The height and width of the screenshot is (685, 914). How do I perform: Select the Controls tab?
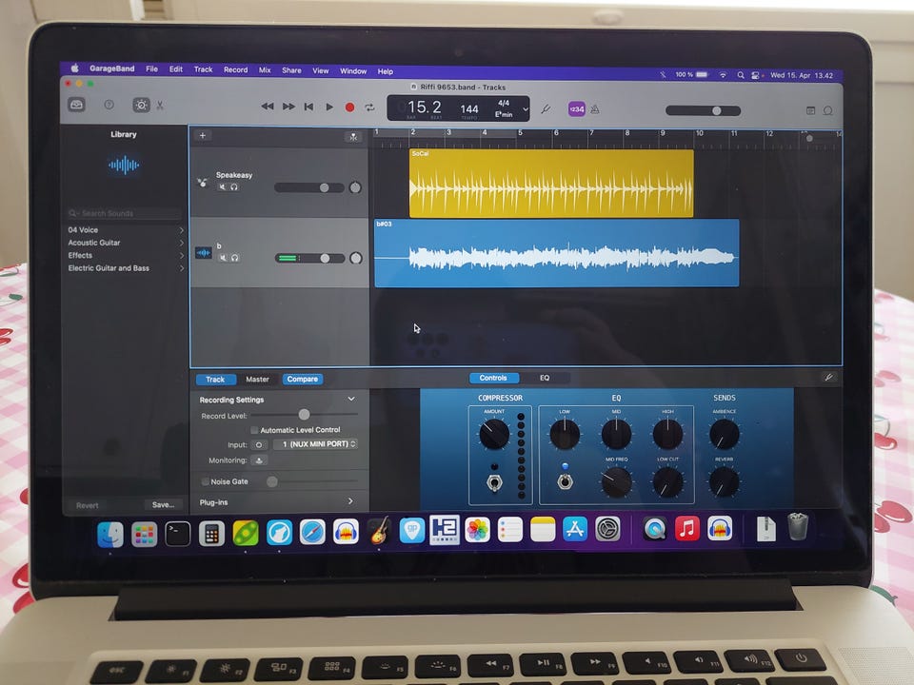[493, 378]
